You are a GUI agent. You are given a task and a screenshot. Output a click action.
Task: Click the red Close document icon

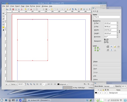(x=13, y=9)
